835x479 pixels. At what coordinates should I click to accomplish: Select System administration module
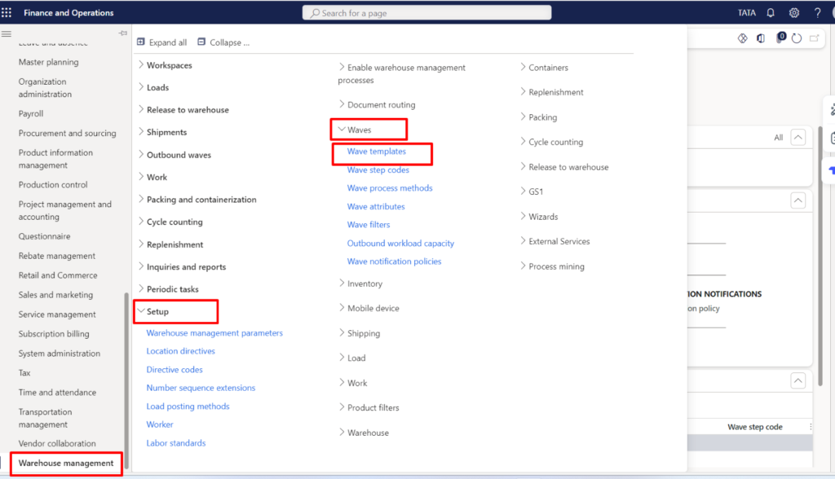coord(59,354)
